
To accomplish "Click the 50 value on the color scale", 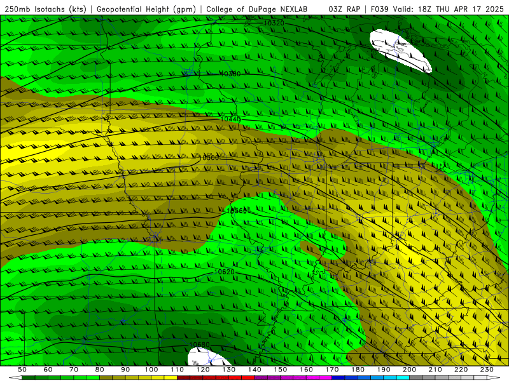I will (22, 370).
